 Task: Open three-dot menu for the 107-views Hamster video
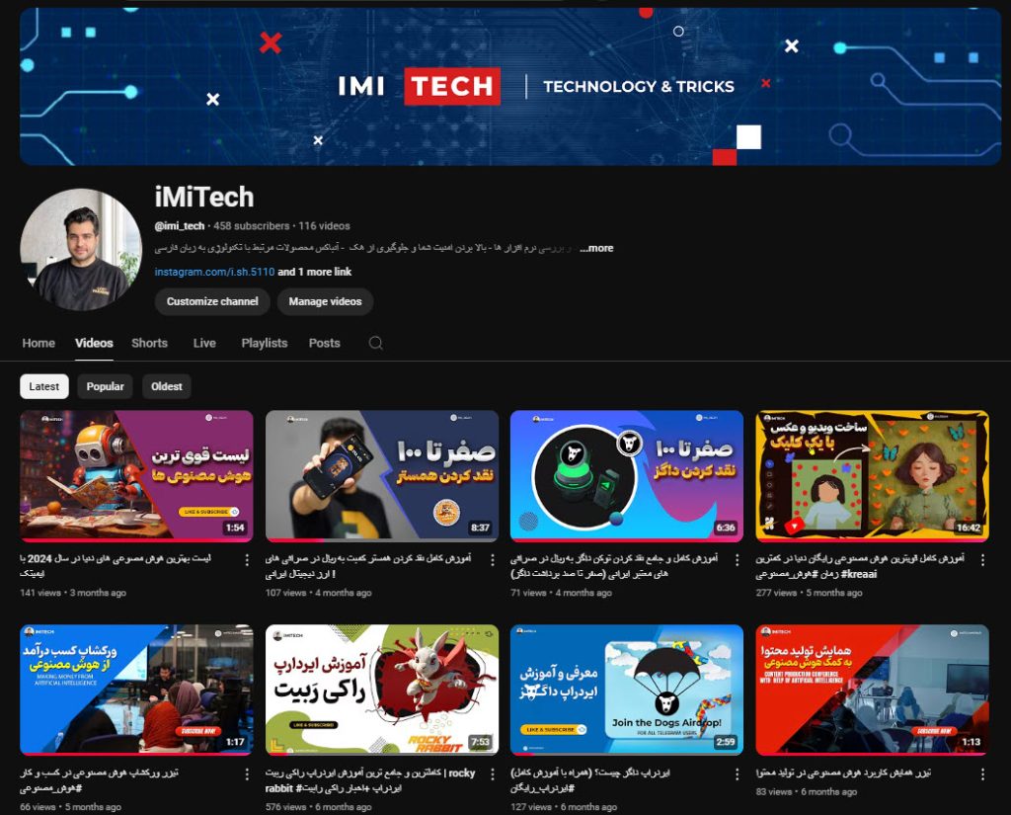(x=492, y=559)
